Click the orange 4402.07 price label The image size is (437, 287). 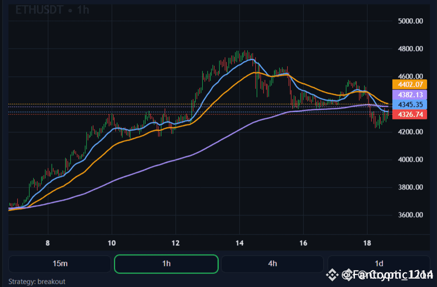(410, 85)
